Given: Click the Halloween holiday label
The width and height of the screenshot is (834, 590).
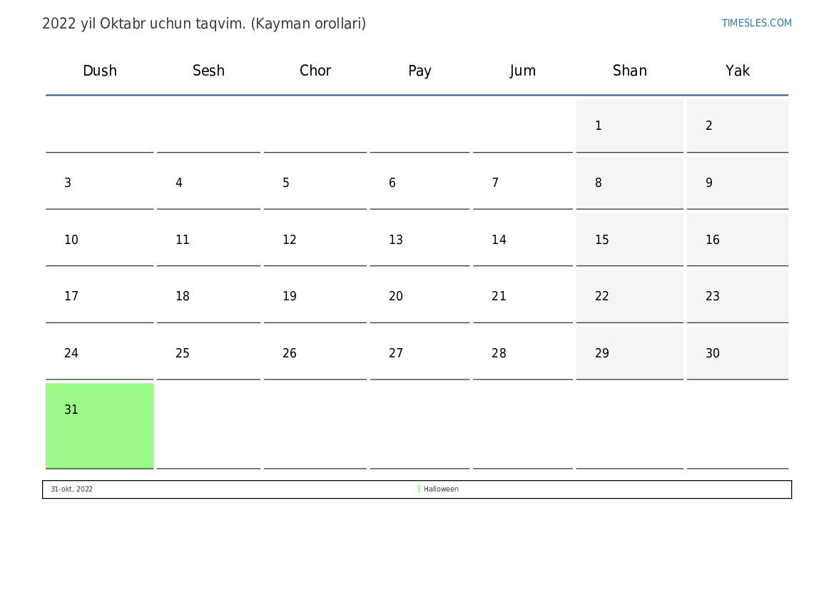Looking at the screenshot, I should 441,489.
